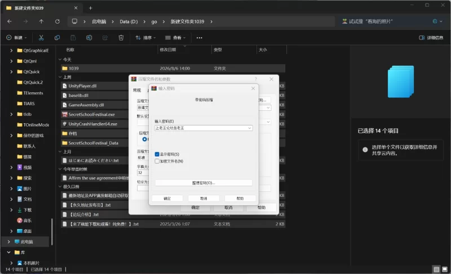Image resolution: width=451 pixels, height=274 pixels.
Task: Click the sidebar vertical scrollbar
Action: tap(52, 232)
